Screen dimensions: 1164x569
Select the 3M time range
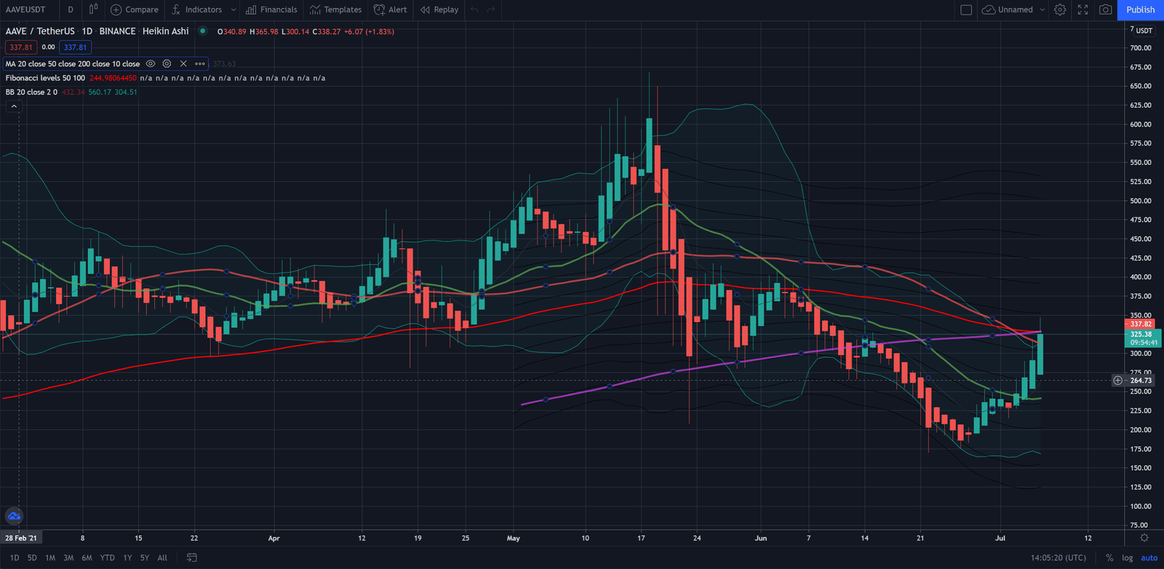pos(68,558)
